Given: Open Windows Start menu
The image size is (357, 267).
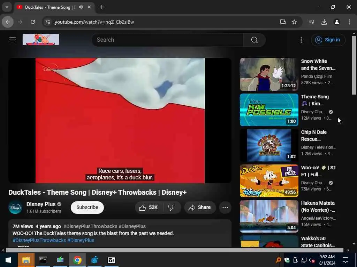Looking at the screenshot, I should [8, 260].
